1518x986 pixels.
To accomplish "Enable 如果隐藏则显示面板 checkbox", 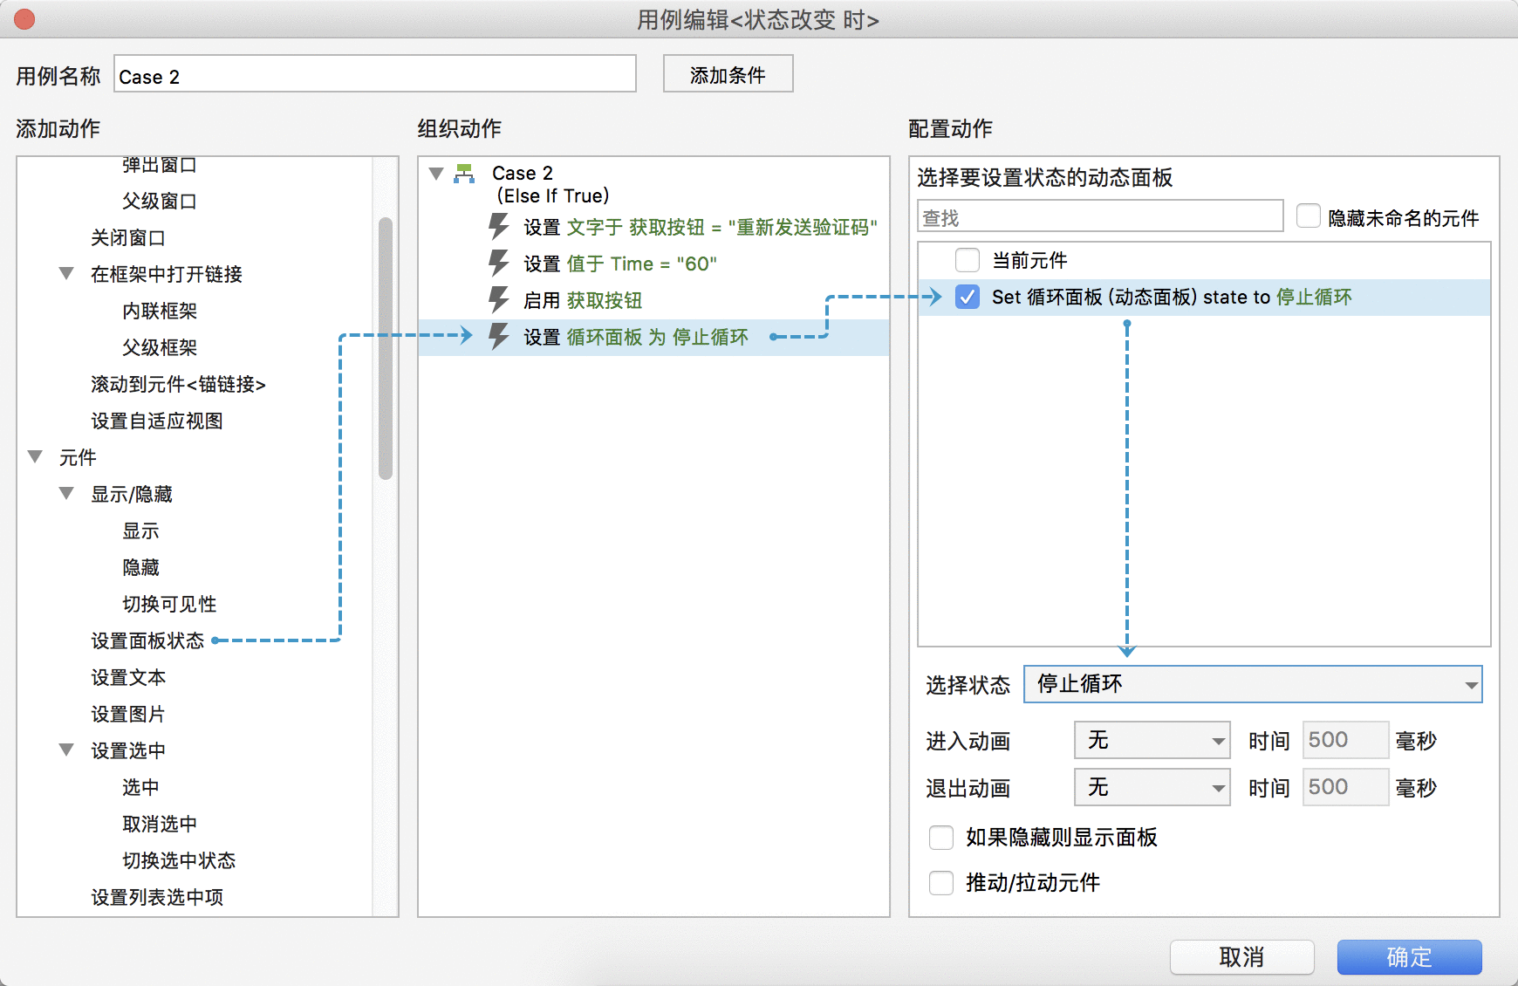I will click(x=941, y=838).
